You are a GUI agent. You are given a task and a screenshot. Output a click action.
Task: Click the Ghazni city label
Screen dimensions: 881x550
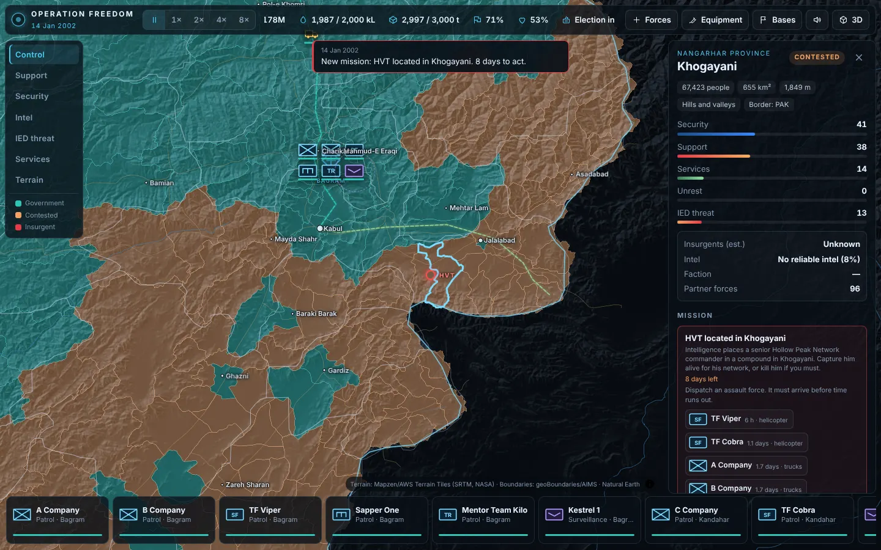(237, 376)
